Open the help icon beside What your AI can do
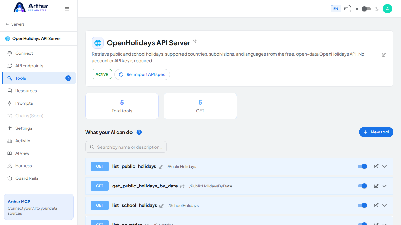The width and height of the screenshot is (401, 225). pos(139,132)
